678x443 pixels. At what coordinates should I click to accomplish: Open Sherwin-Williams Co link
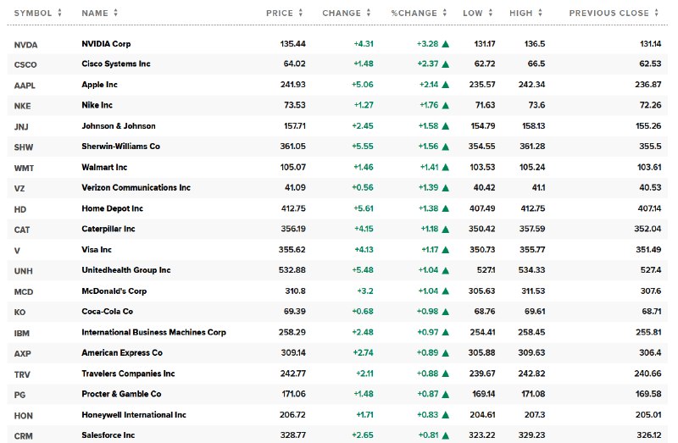pos(120,146)
